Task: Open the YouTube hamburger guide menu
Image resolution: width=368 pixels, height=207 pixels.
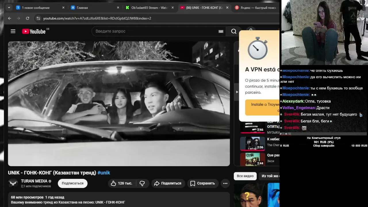Action: pos(13,31)
